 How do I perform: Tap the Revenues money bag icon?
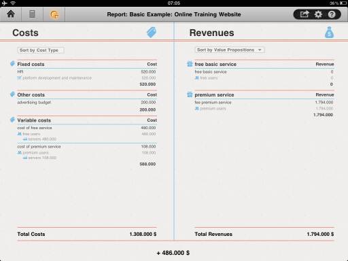tap(329, 33)
